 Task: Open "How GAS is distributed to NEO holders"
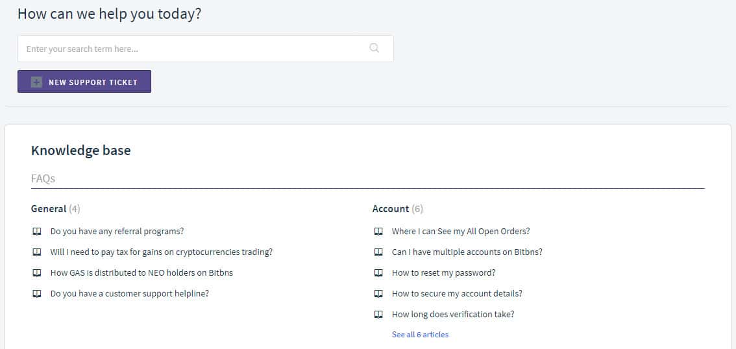click(141, 273)
